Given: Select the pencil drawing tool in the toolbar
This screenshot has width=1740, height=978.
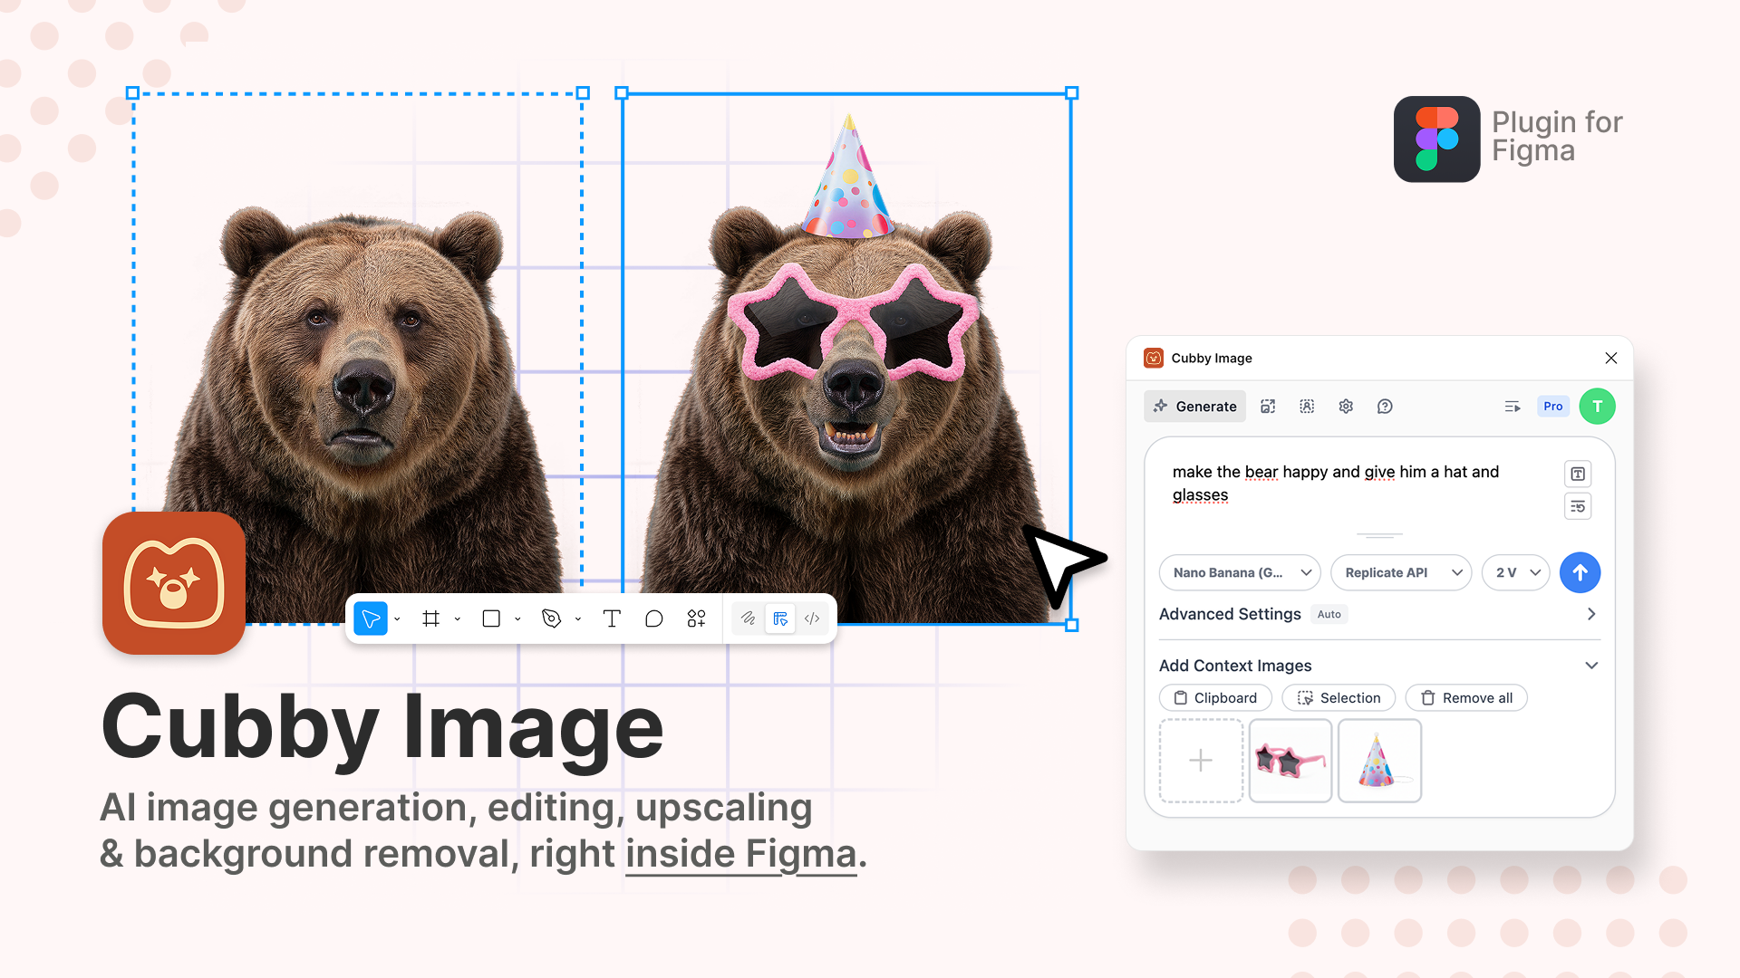Looking at the screenshot, I should point(748,618).
